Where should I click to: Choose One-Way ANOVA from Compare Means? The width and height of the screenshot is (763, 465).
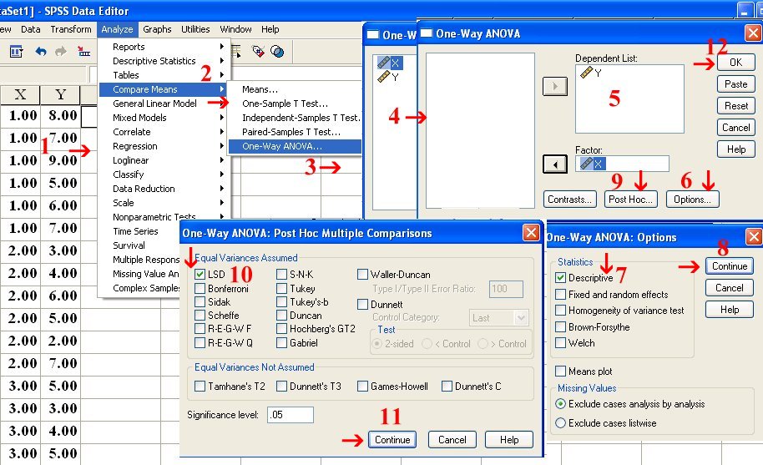pos(295,146)
